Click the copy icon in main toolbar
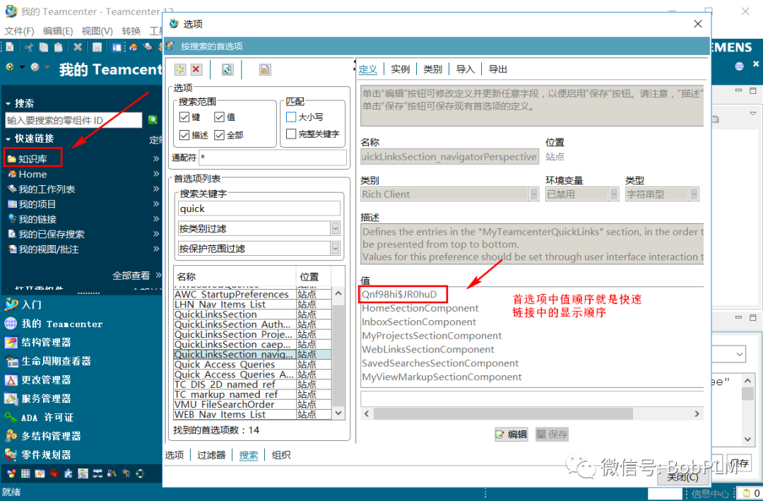Screen dimensions: 763x501 click(x=44, y=47)
